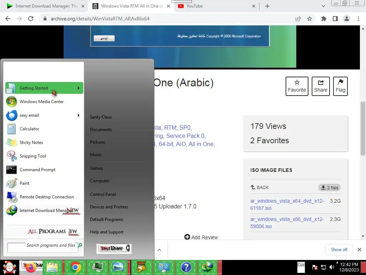This screenshot has width=366, height=275.
Task: Open All Programs list
Action: pos(53,231)
